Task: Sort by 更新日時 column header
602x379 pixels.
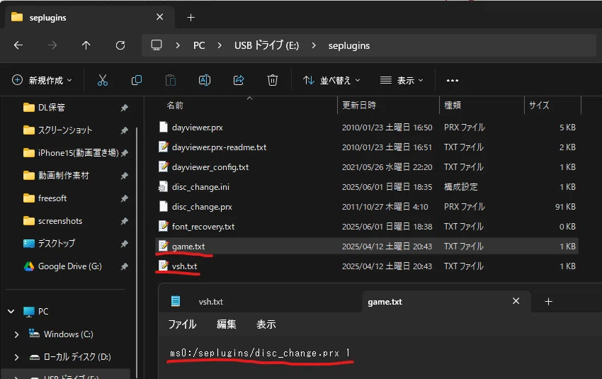Action: 359,106
